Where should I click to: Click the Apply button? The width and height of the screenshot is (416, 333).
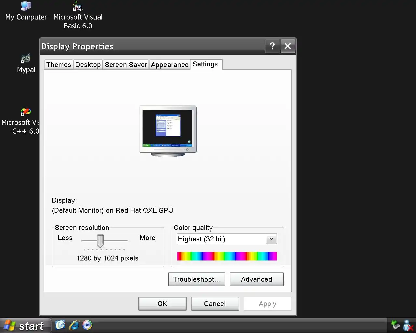tap(268, 304)
